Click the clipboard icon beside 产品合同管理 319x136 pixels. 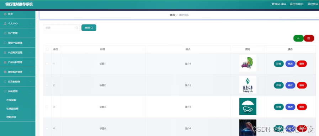[x=5, y=62]
